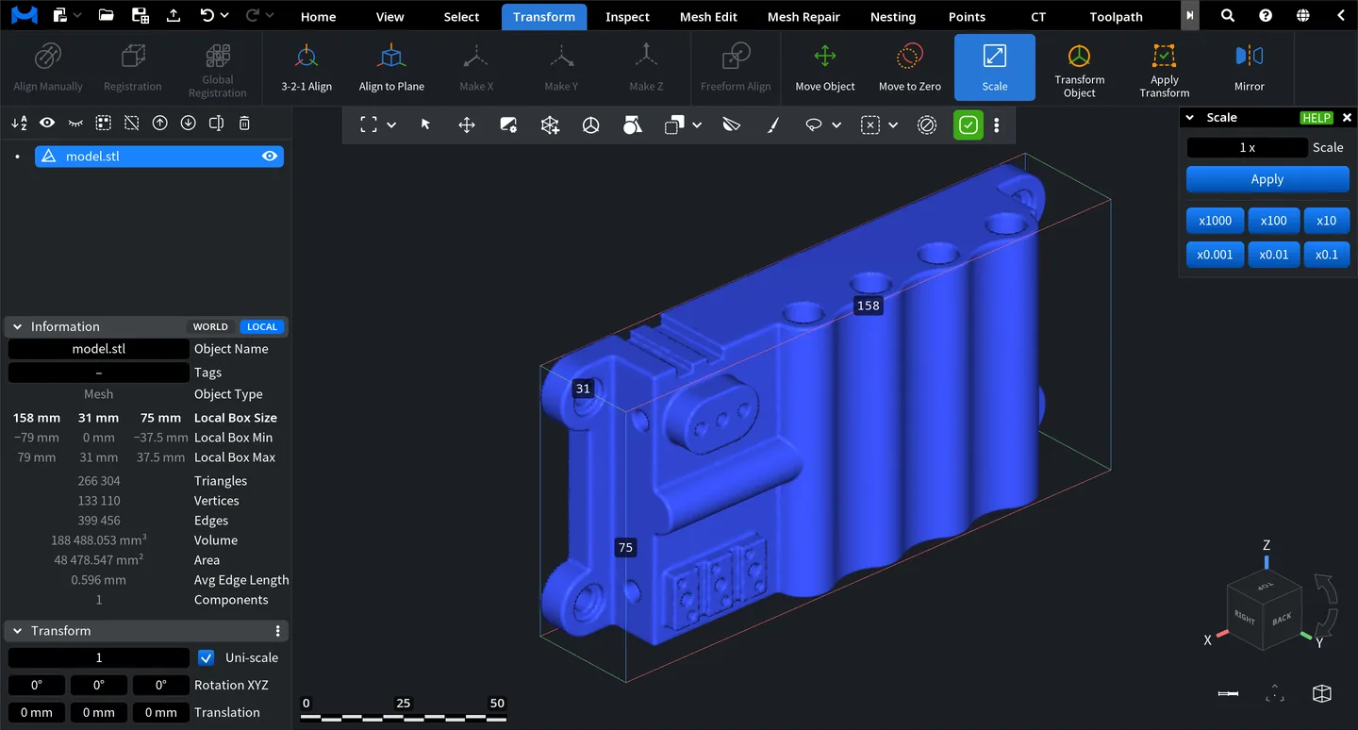1358x730 pixels.
Task: Click the Object Name field model.stl
Action: [x=99, y=349]
